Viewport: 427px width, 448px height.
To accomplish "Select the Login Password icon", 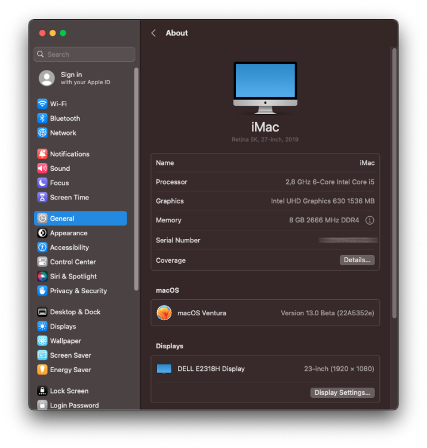I will point(42,405).
